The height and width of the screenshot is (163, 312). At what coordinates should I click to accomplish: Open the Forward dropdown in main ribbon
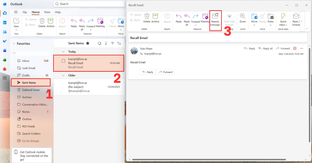(90, 30)
